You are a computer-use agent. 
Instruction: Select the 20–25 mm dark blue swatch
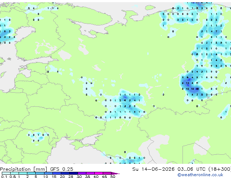click(x=65, y=173)
